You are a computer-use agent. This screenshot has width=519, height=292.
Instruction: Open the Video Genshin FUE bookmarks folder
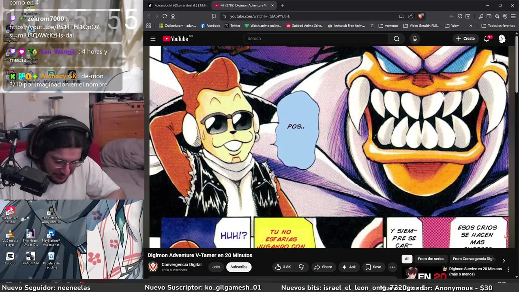421,26
